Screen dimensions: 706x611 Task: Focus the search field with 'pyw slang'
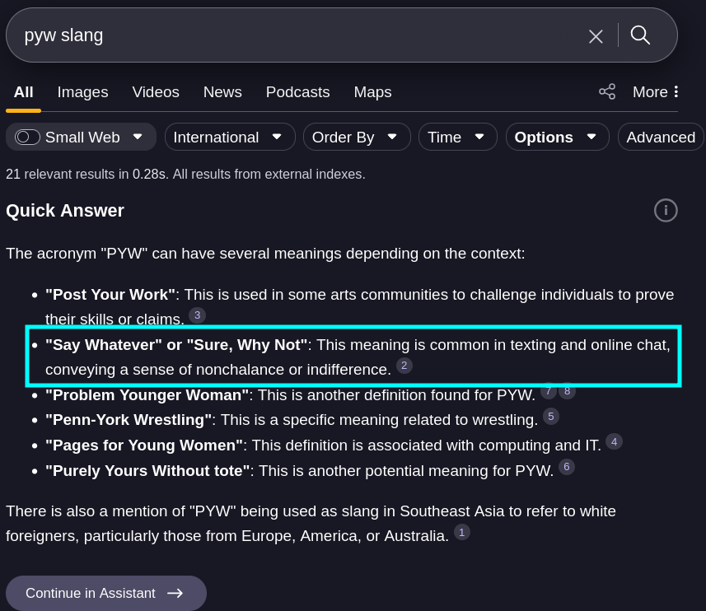tap(288, 35)
